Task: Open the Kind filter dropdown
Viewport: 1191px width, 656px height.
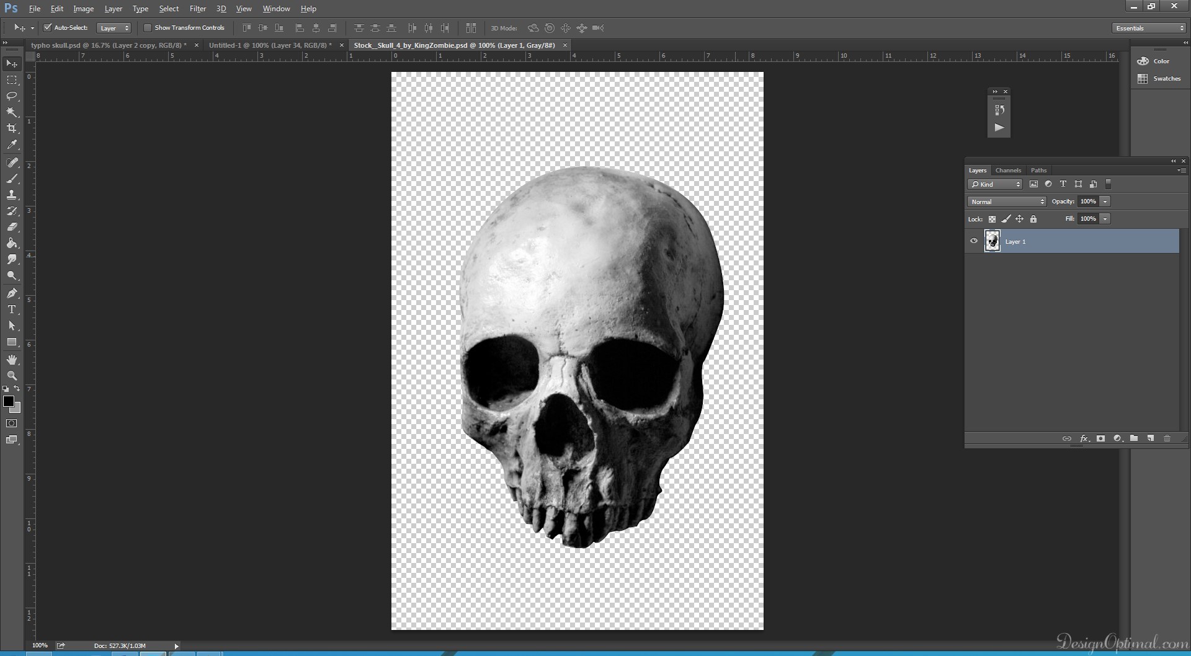Action: pyautogui.click(x=995, y=184)
